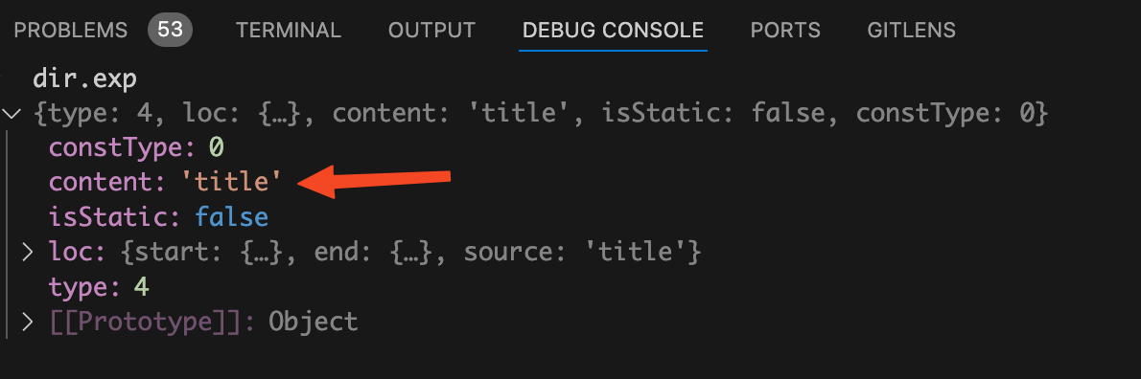This screenshot has width=1141, height=379.
Task: Switch to the OUTPUT tab
Action: coord(431,31)
